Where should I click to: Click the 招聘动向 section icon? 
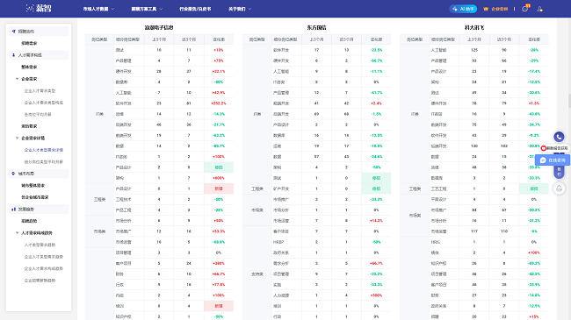click(13, 32)
